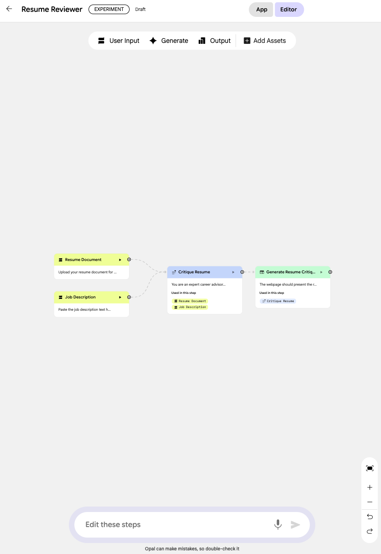Click the Critique Resume output port
381x554 pixels.
point(242,272)
